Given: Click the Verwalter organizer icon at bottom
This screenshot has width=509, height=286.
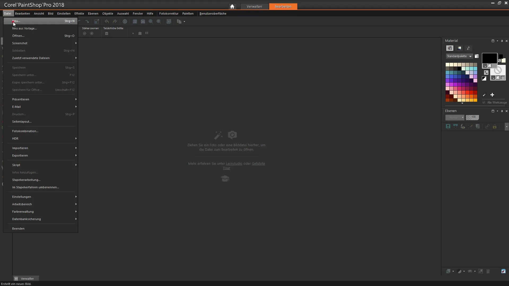Looking at the screenshot, I should 16,279.
